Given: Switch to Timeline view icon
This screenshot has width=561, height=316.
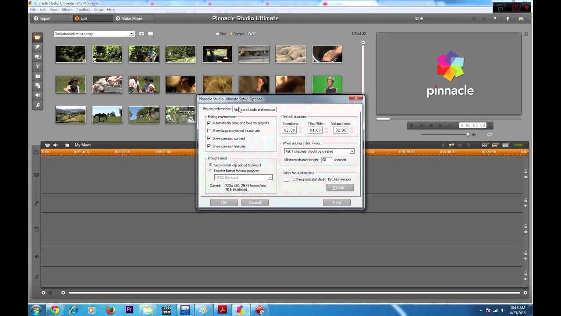Looking at the screenshot, I should [x=496, y=145].
